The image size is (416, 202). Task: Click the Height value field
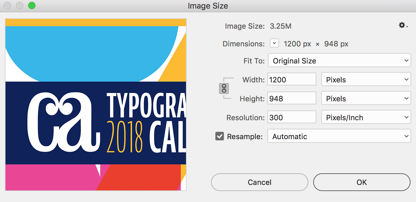pos(292,99)
